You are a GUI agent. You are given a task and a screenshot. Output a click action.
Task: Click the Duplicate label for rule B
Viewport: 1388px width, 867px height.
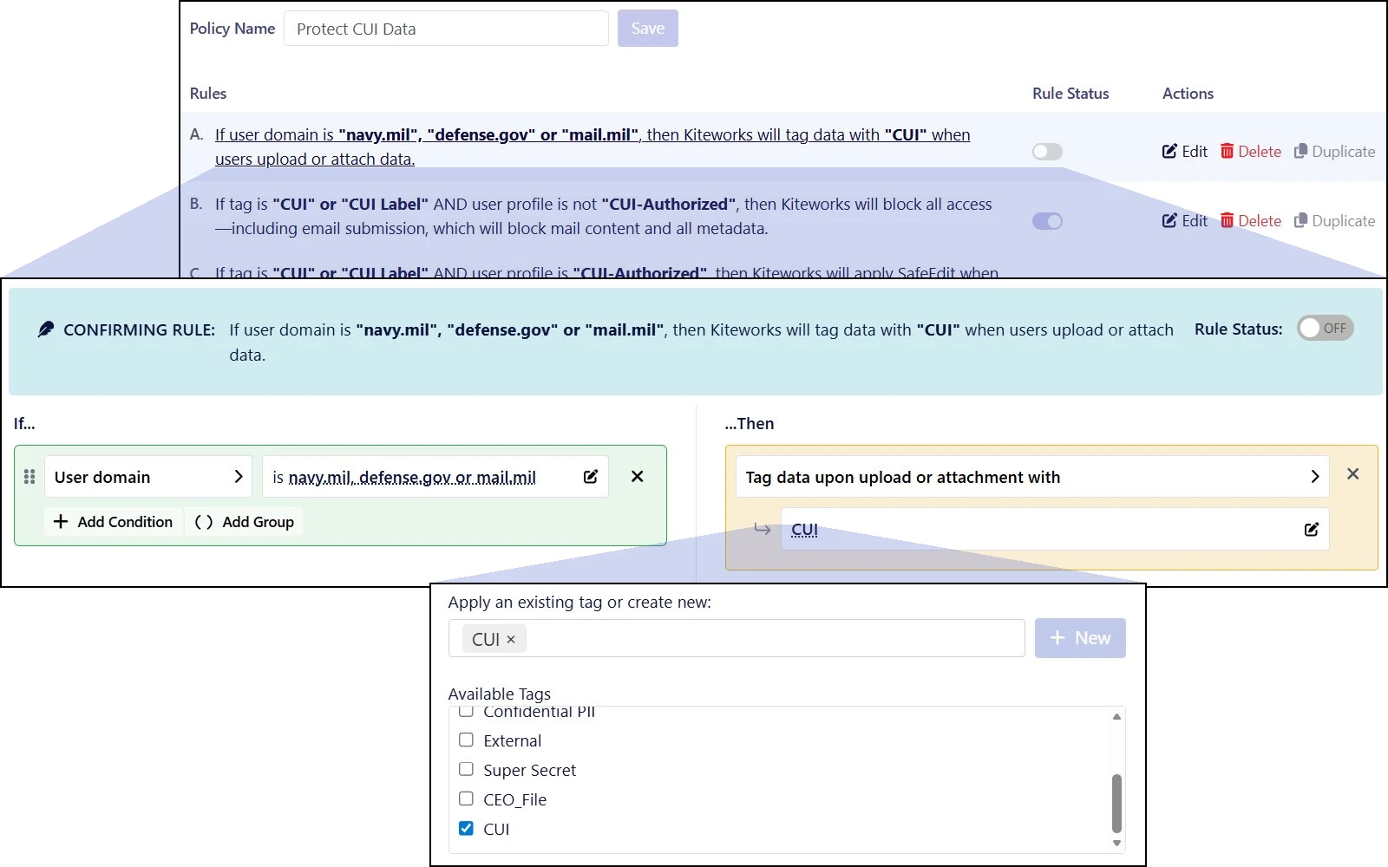pos(1343,220)
